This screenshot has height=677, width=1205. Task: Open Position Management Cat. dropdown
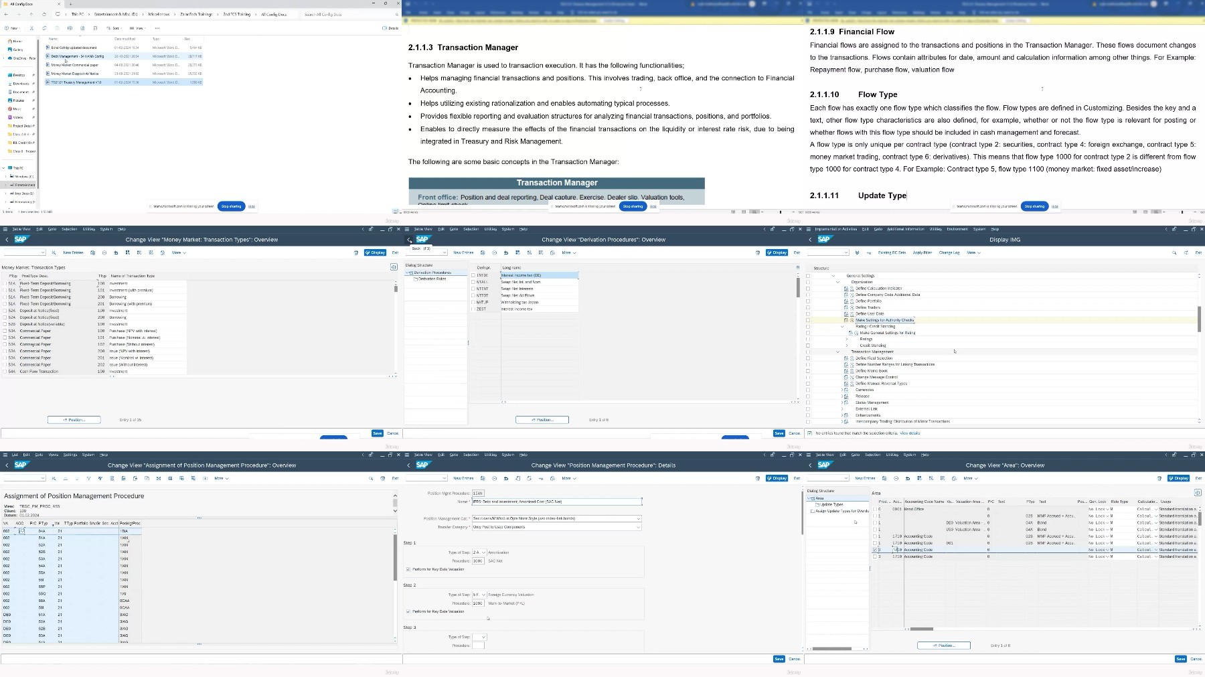[638, 518]
